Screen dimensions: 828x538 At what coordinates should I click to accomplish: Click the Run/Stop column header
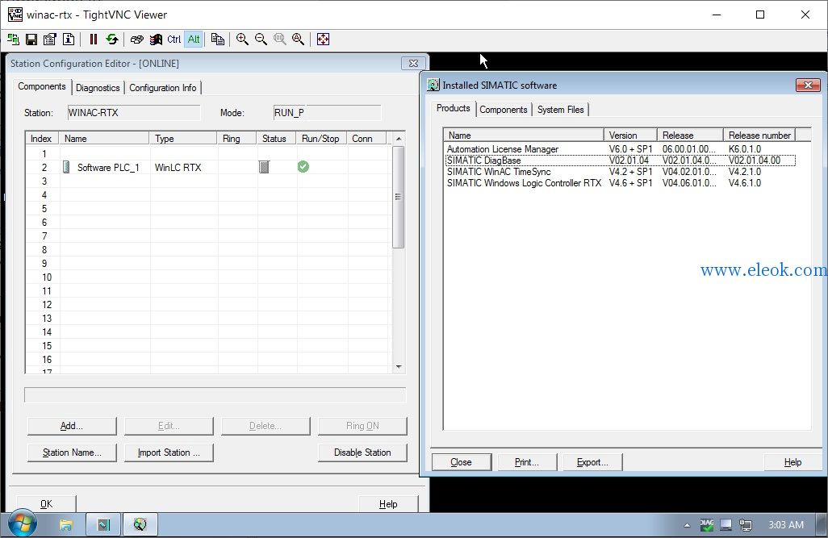click(320, 138)
